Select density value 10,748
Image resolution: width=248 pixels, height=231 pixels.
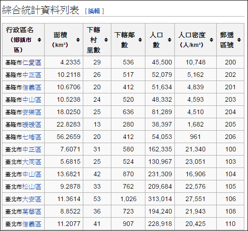pos(196,62)
